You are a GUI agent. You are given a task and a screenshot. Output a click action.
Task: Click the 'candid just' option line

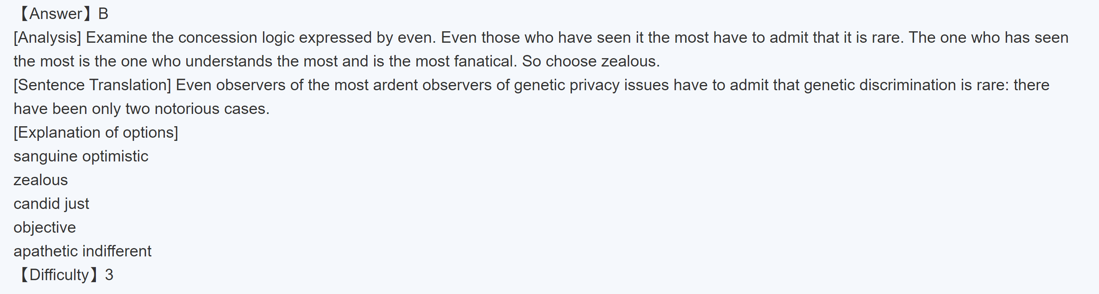tap(51, 204)
